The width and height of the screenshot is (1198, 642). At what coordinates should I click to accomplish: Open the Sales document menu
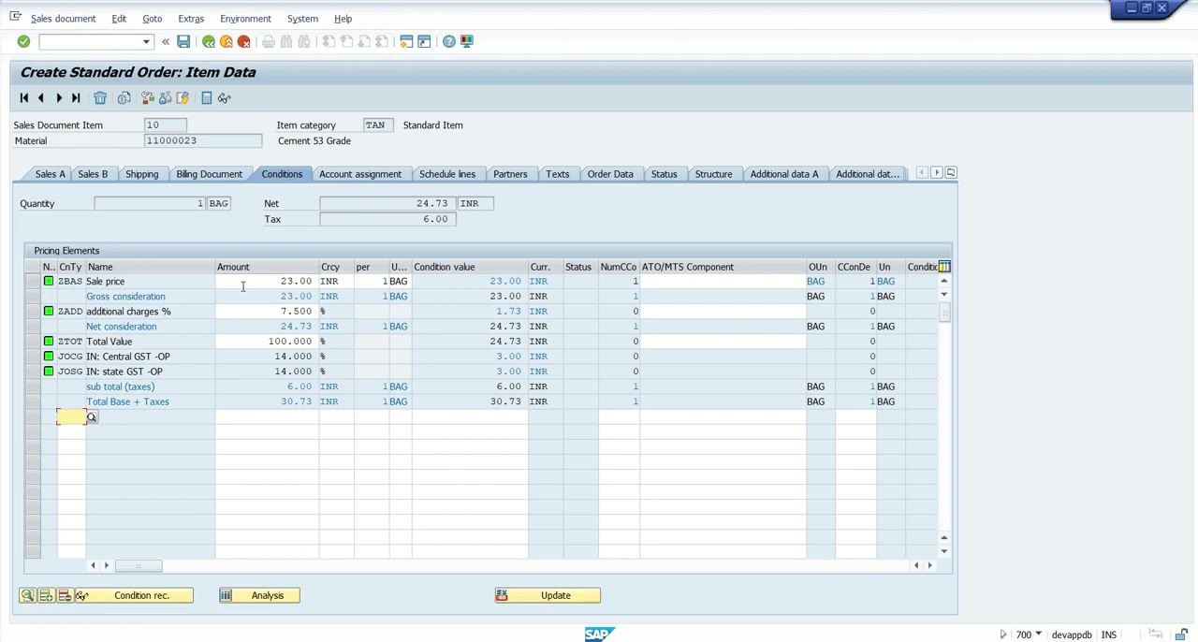click(x=63, y=19)
